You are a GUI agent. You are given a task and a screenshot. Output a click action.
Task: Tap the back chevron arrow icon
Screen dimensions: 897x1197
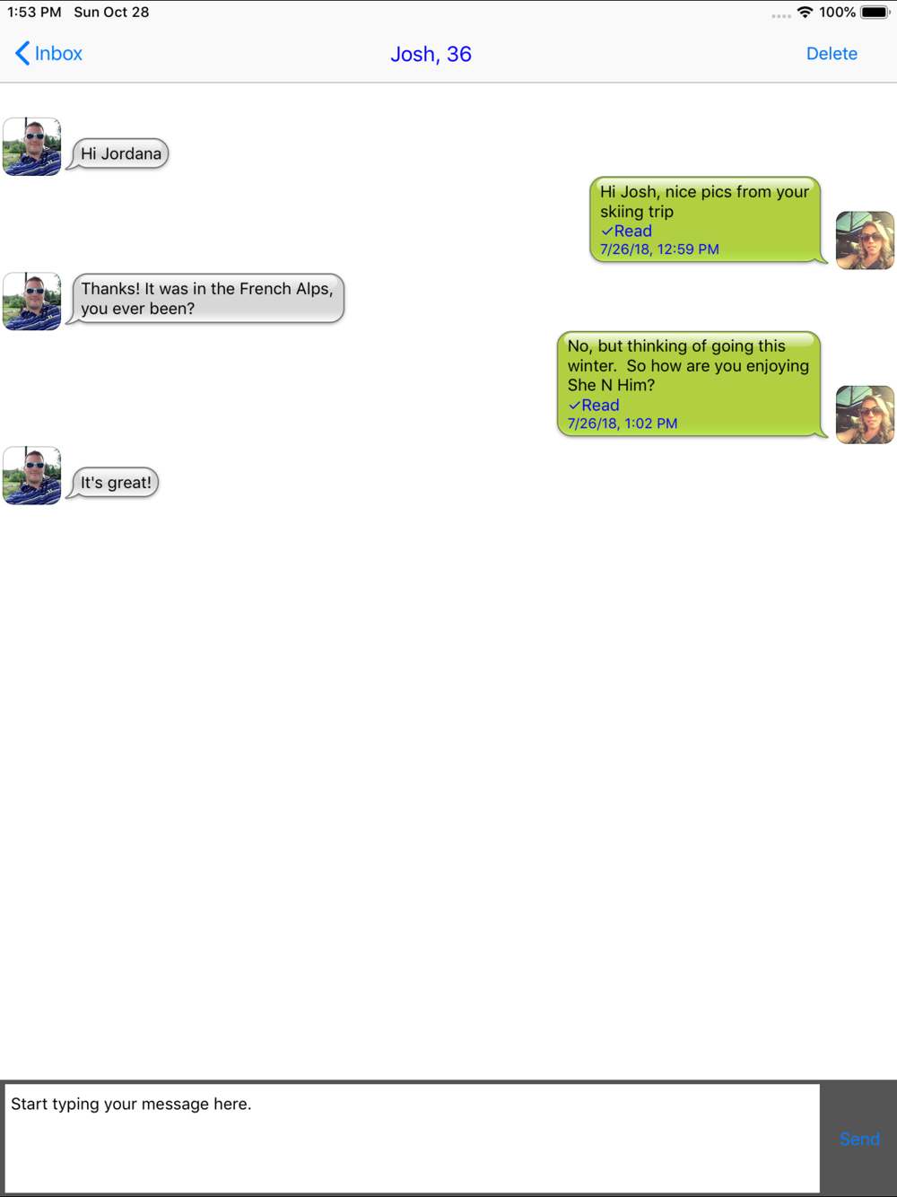pyautogui.click(x=22, y=54)
